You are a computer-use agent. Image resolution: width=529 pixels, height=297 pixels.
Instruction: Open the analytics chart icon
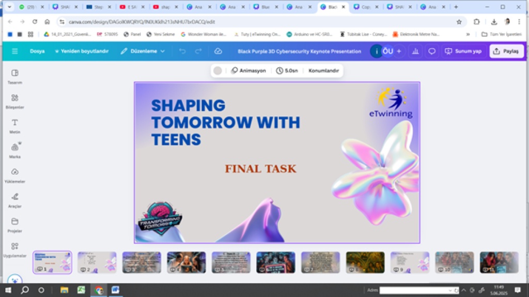[x=414, y=51]
